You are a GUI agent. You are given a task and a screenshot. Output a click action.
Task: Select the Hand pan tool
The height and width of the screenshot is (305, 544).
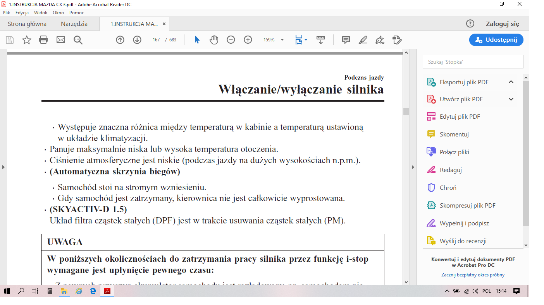click(214, 40)
